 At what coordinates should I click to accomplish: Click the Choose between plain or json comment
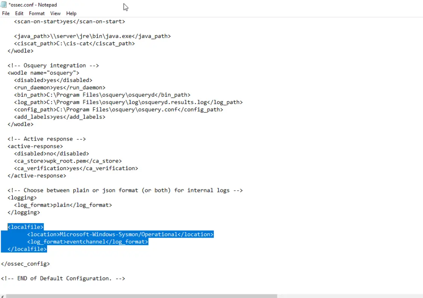coord(125,190)
